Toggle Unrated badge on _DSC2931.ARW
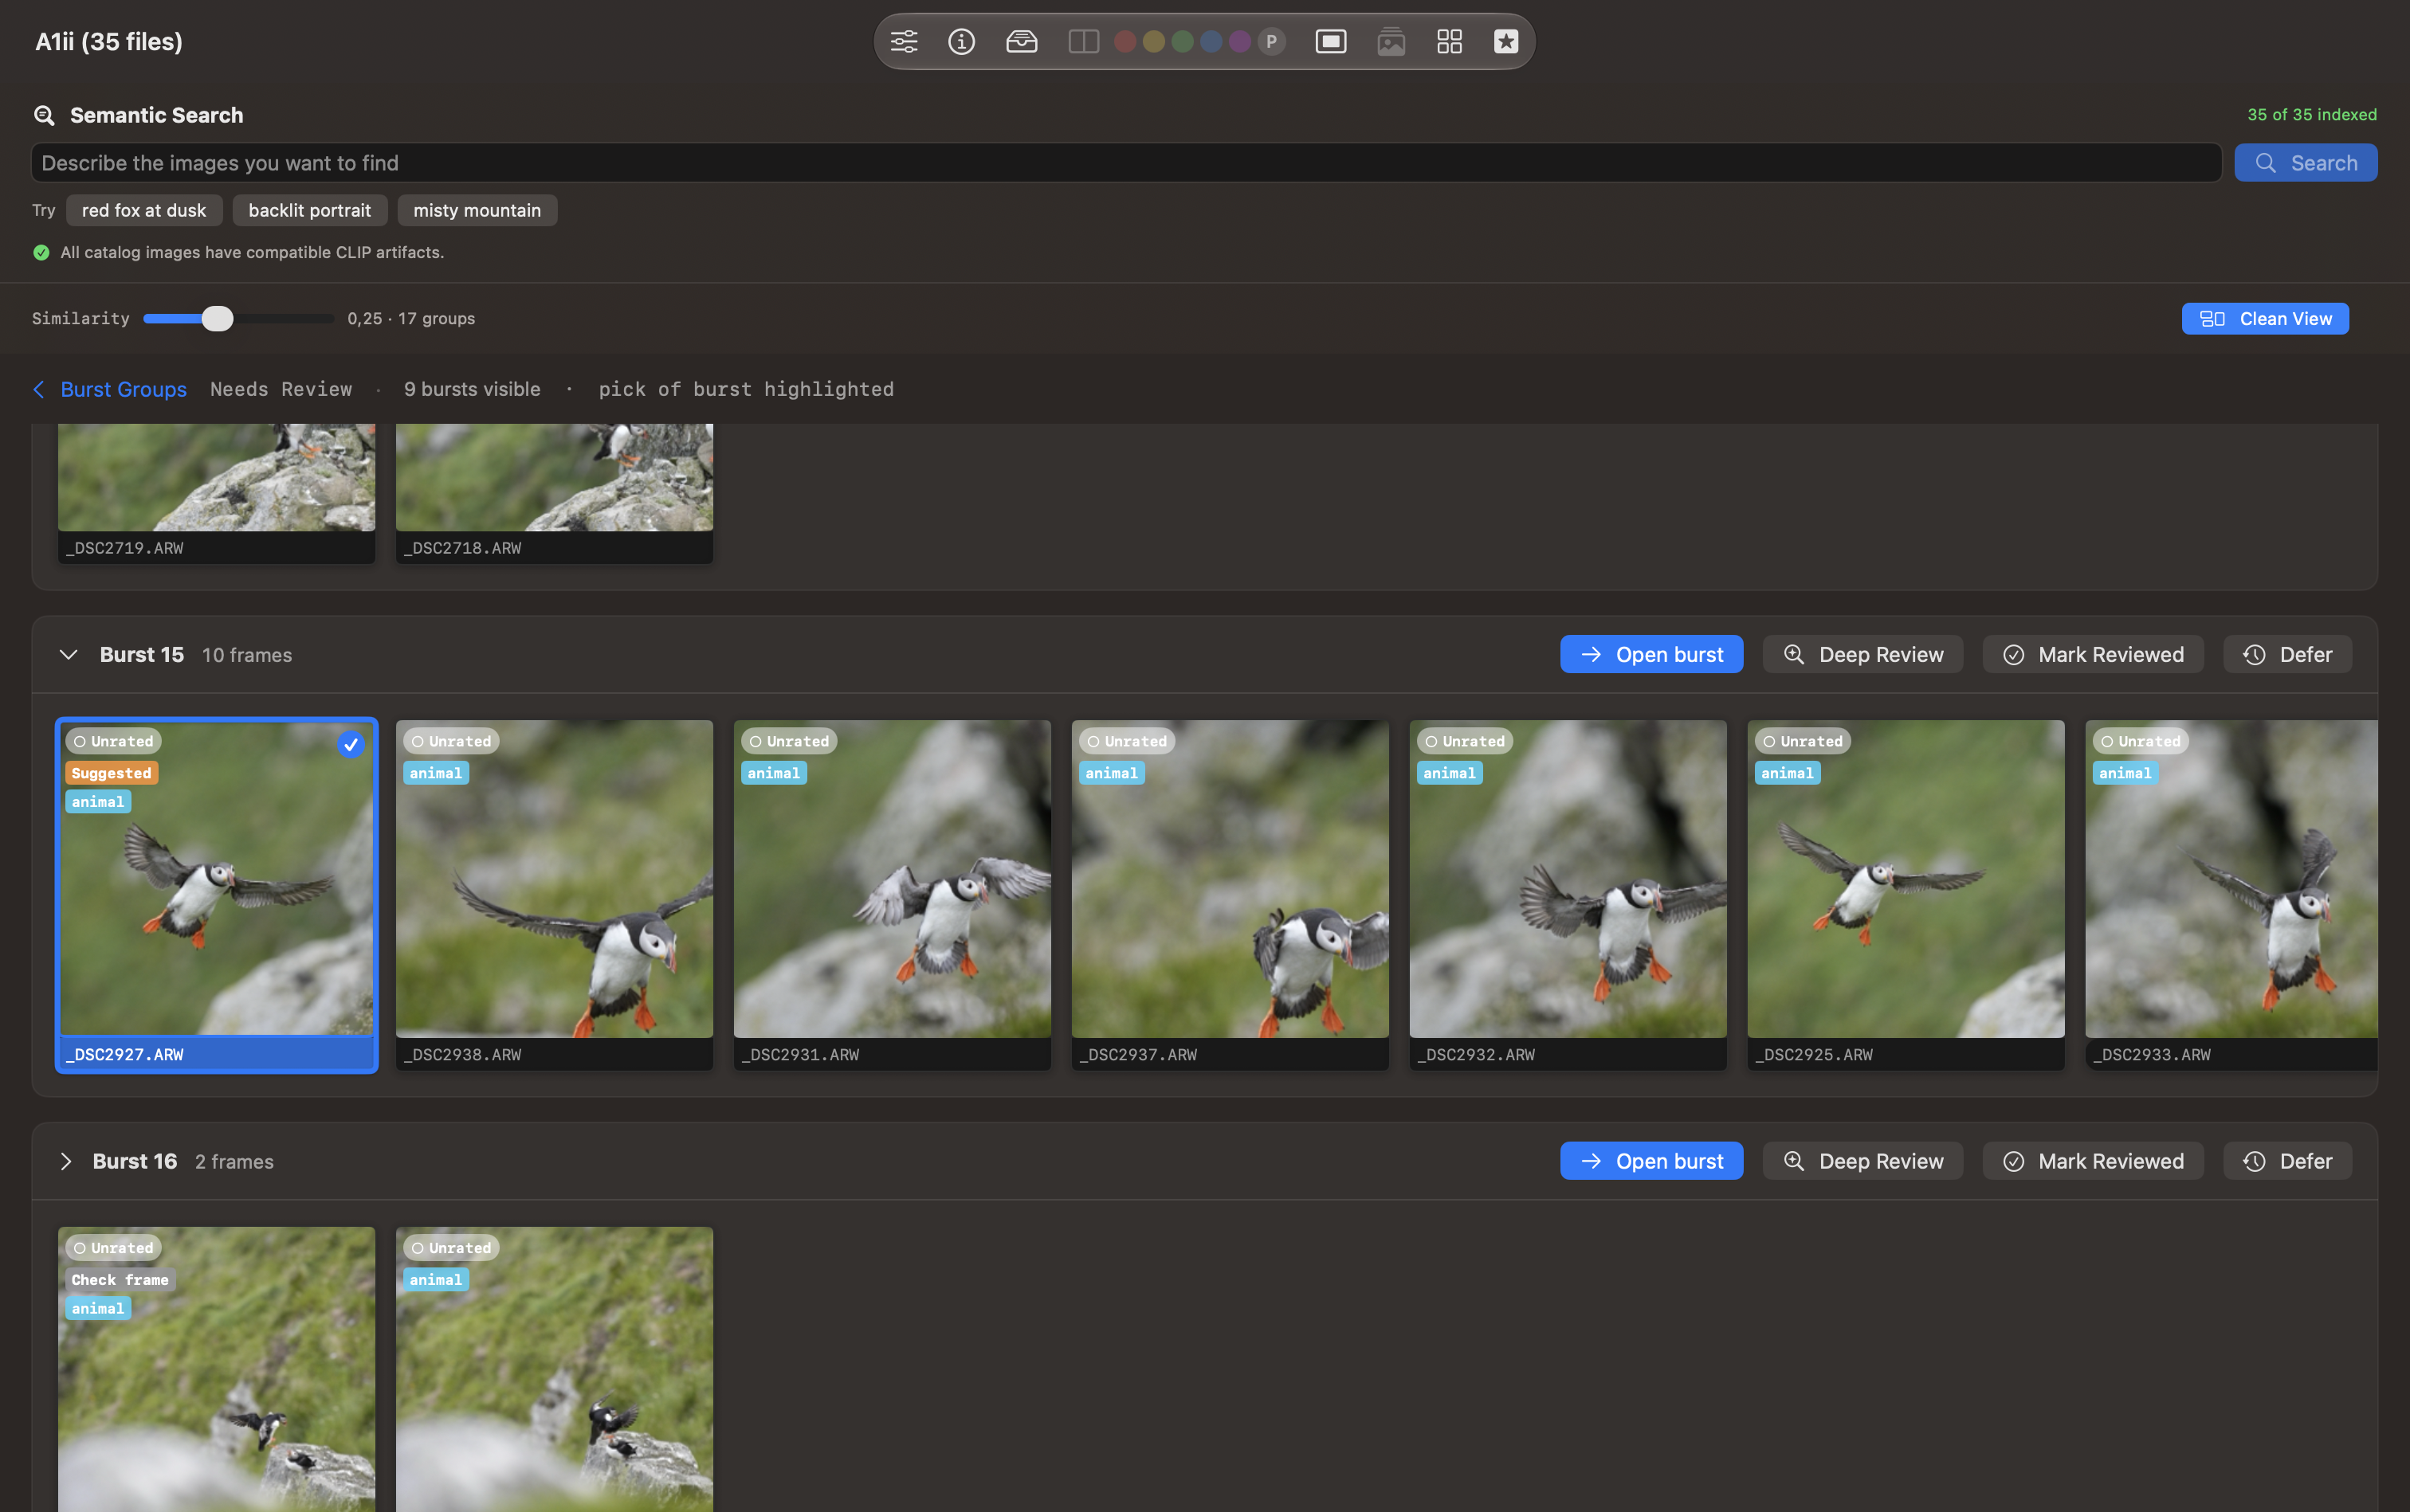2410x1512 pixels. click(x=789, y=741)
